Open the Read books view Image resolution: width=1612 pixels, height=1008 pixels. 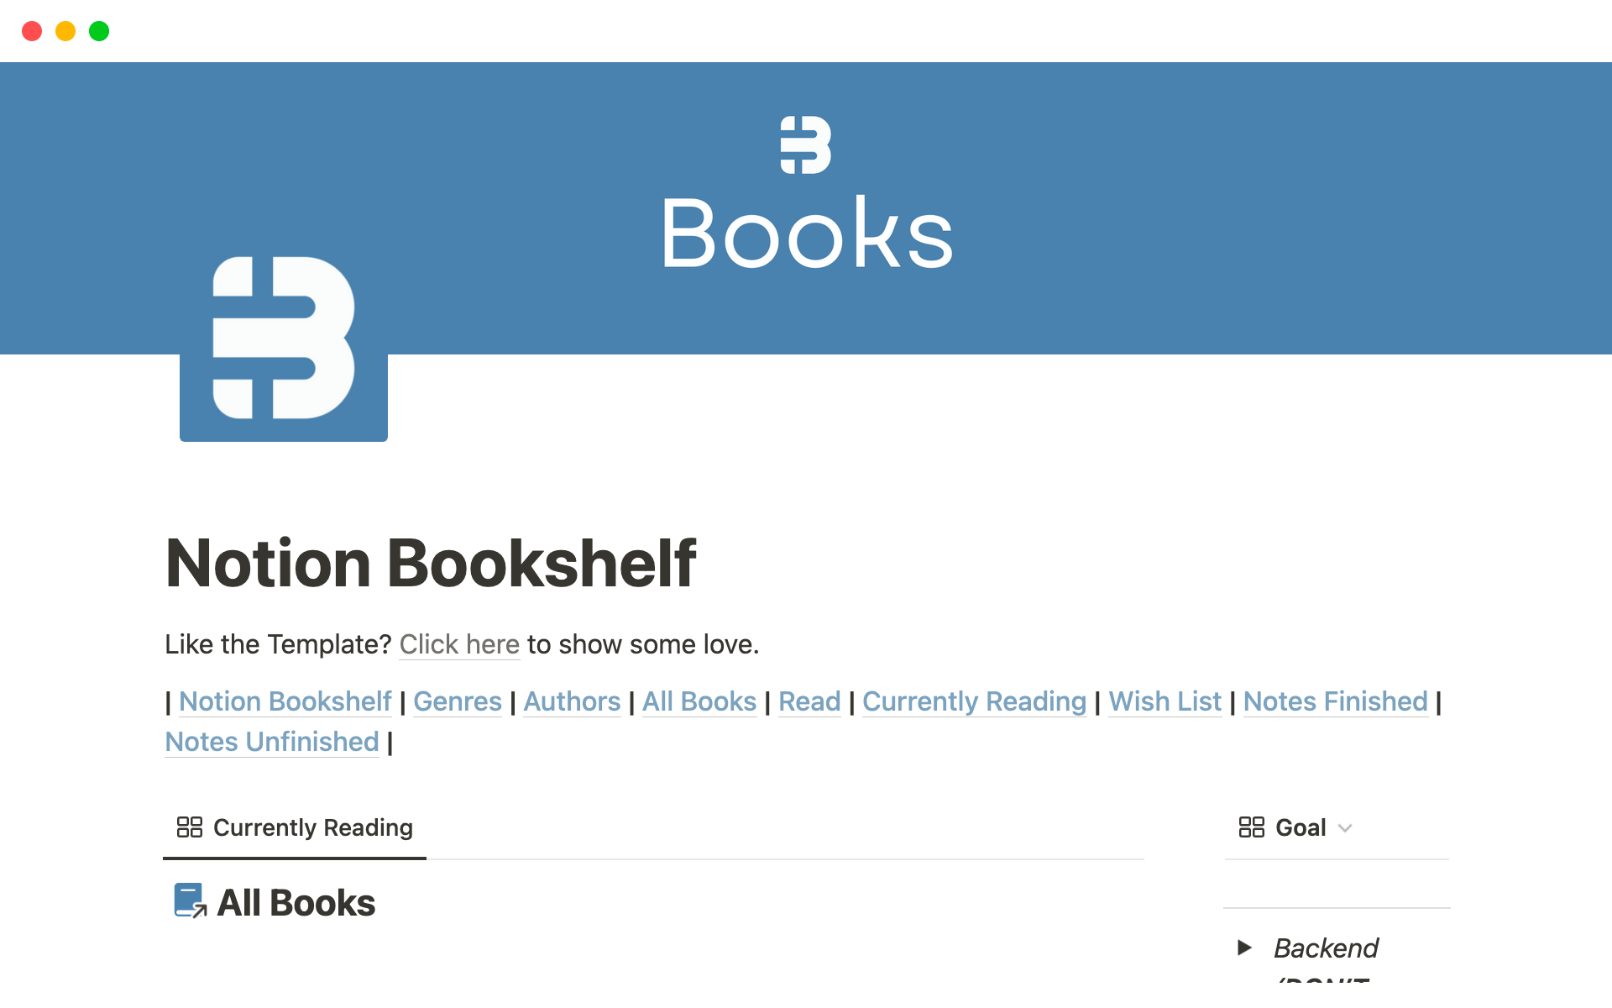(805, 701)
